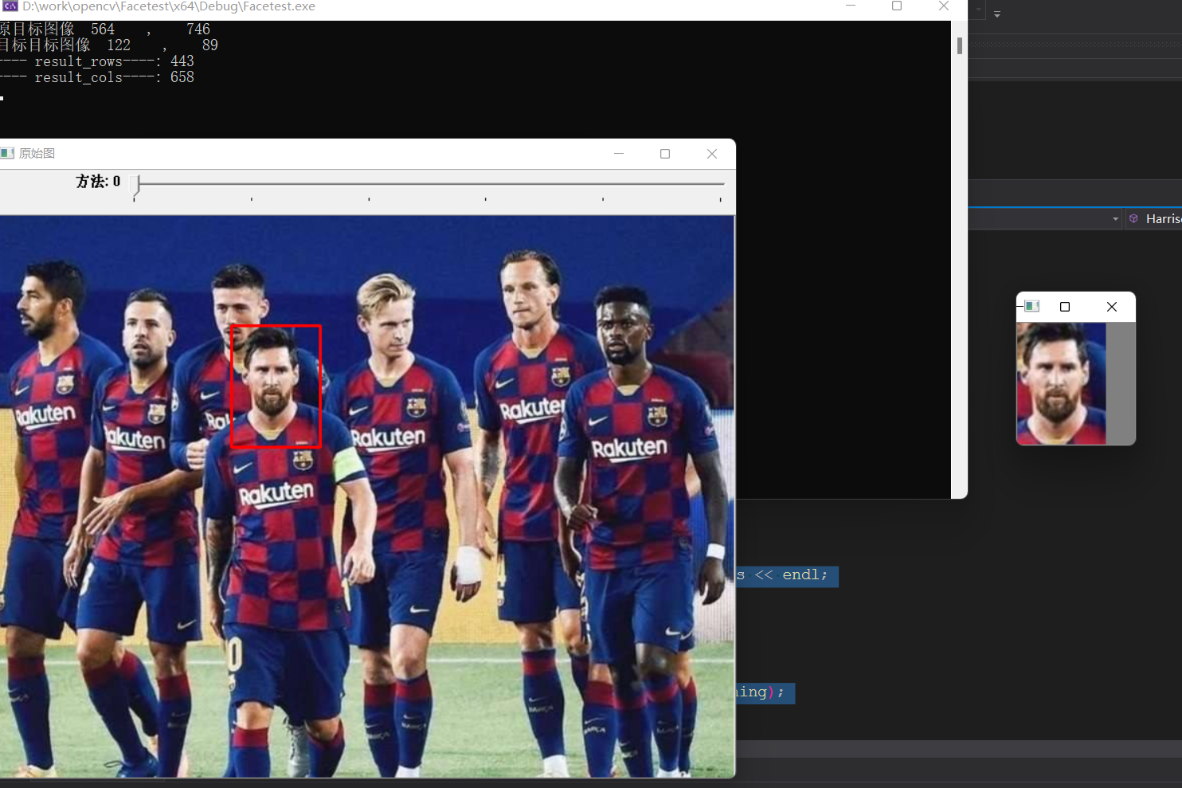The height and width of the screenshot is (788, 1182).
Task: Click the highlighted code snippet ing);
Action: coord(766,692)
